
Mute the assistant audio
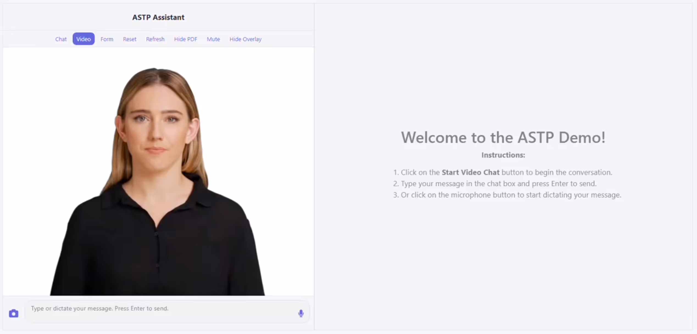point(213,39)
